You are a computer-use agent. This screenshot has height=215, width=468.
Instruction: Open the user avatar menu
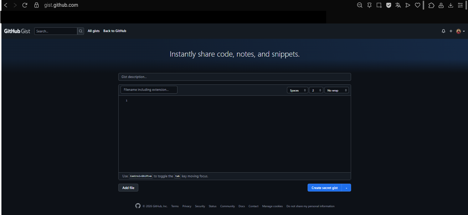click(x=460, y=31)
